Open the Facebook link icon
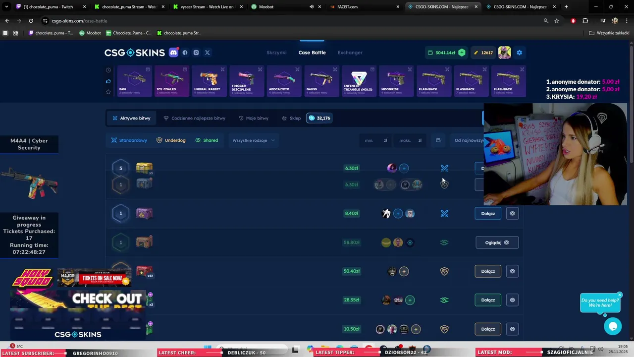The image size is (634, 357). [x=185, y=53]
